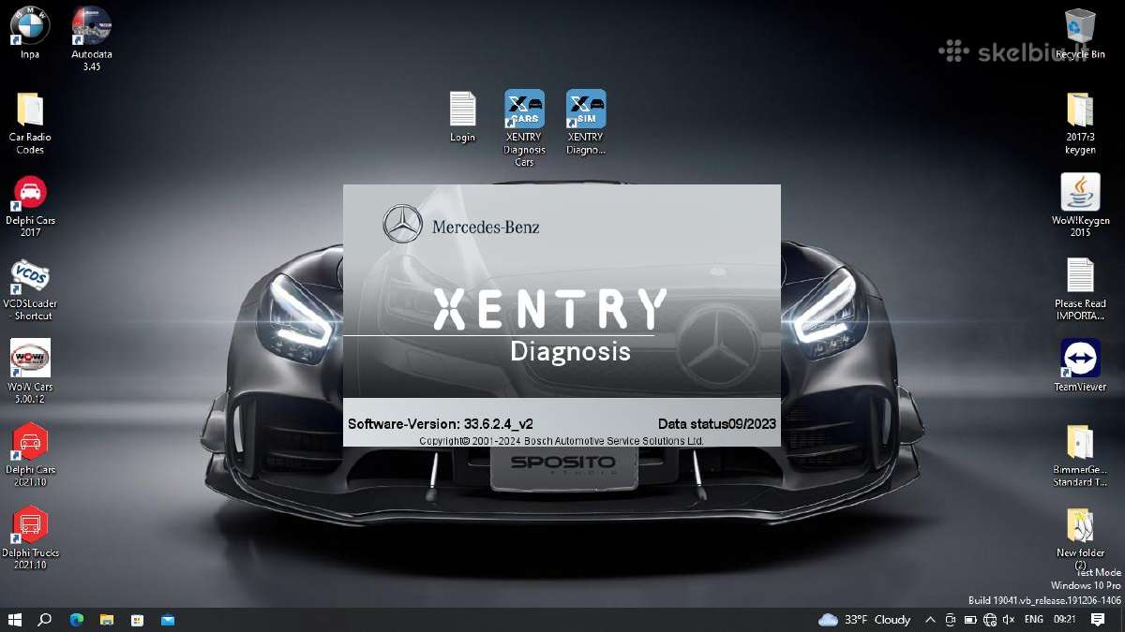Open WoW Cars 5.00.12 shortcut

click(30, 373)
